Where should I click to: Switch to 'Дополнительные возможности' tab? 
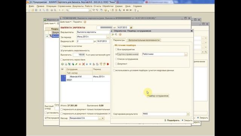(x=144, y=40)
